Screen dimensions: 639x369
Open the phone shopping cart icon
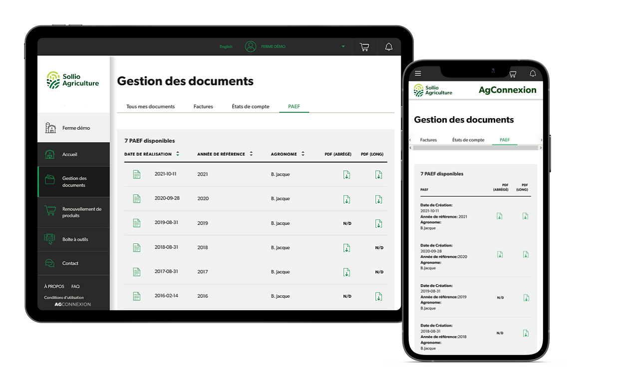(512, 74)
